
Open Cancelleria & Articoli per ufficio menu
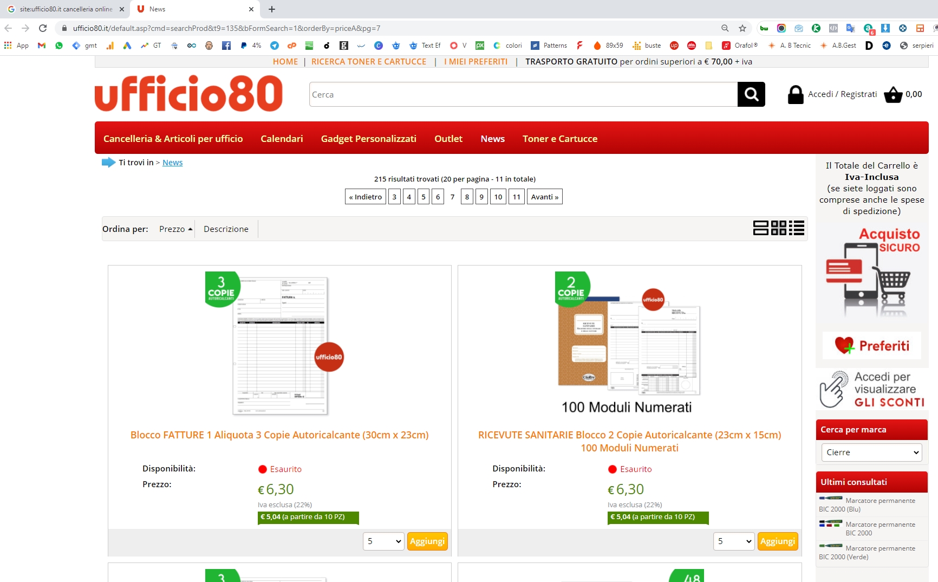173,139
